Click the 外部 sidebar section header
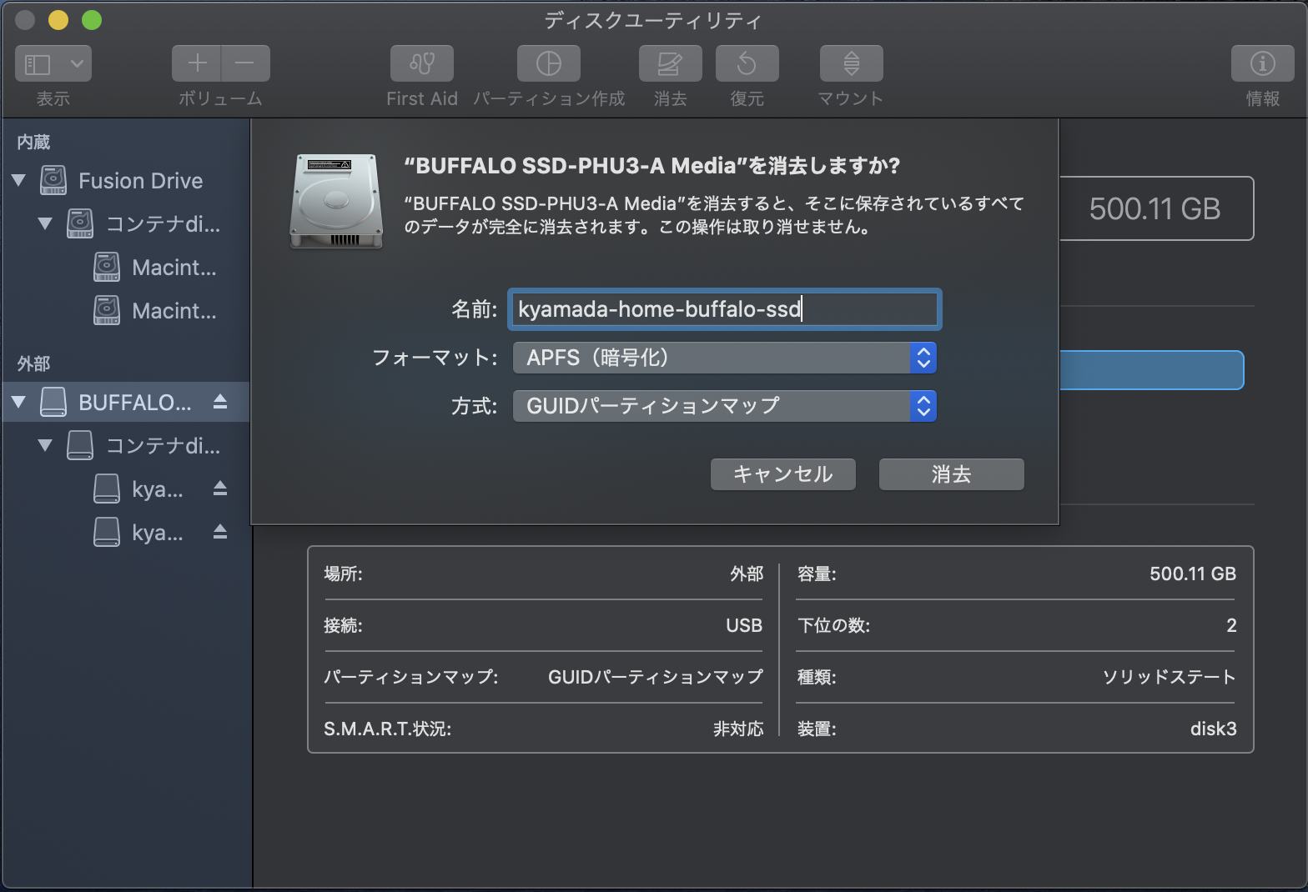The width and height of the screenshot is (1308, 892). [x=33, y=363]
